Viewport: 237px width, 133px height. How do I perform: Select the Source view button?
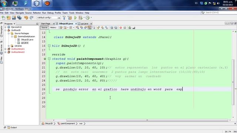pos(44,28)
